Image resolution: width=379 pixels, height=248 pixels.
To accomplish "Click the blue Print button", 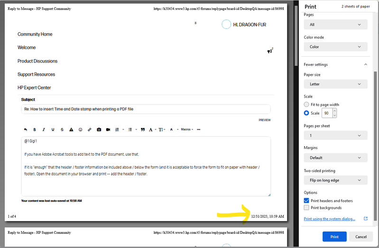I will pos(334,237).
